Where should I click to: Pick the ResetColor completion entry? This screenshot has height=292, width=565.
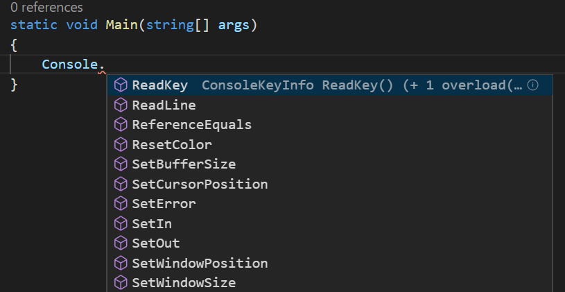[x=330, y=144]
